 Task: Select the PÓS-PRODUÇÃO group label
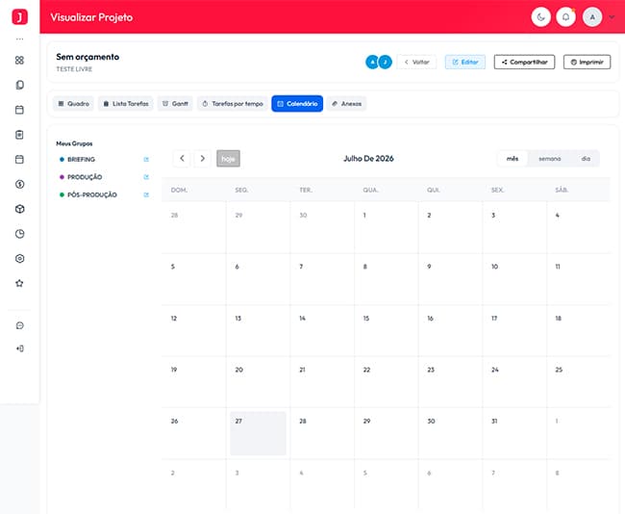click(x=92, y=194)
